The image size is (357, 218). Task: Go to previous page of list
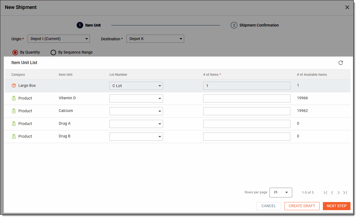(332, 193)
